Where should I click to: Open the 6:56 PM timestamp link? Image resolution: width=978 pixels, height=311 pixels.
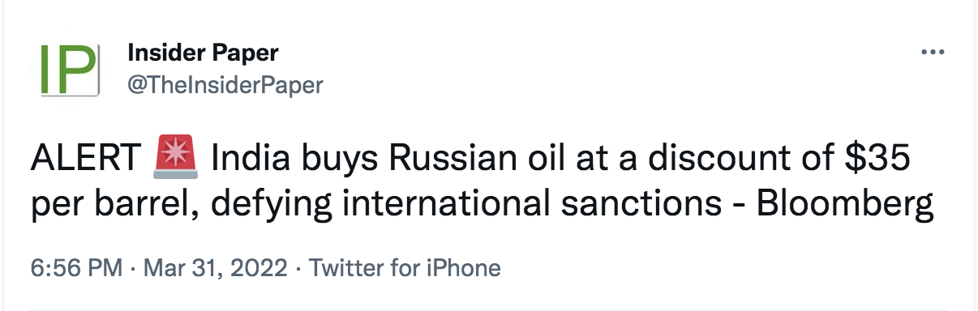click(77, 267)
